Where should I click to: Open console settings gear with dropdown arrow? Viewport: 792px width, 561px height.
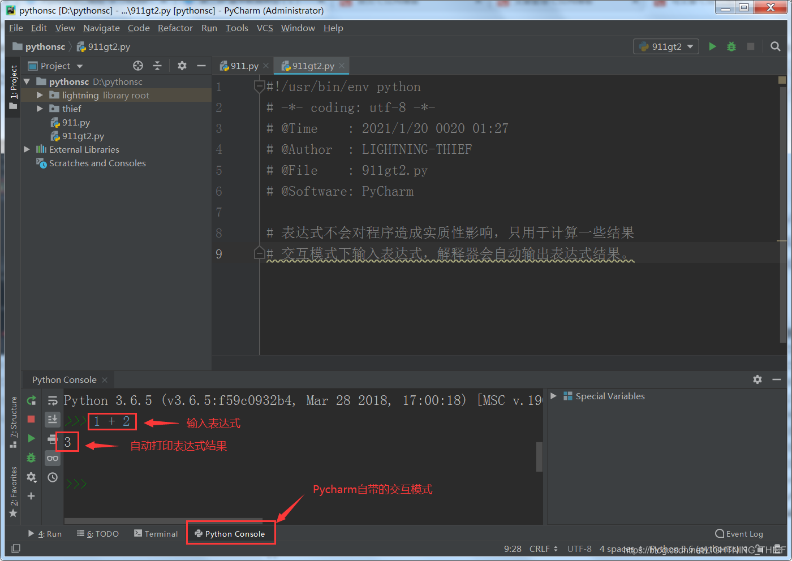[x=32, y=477]
